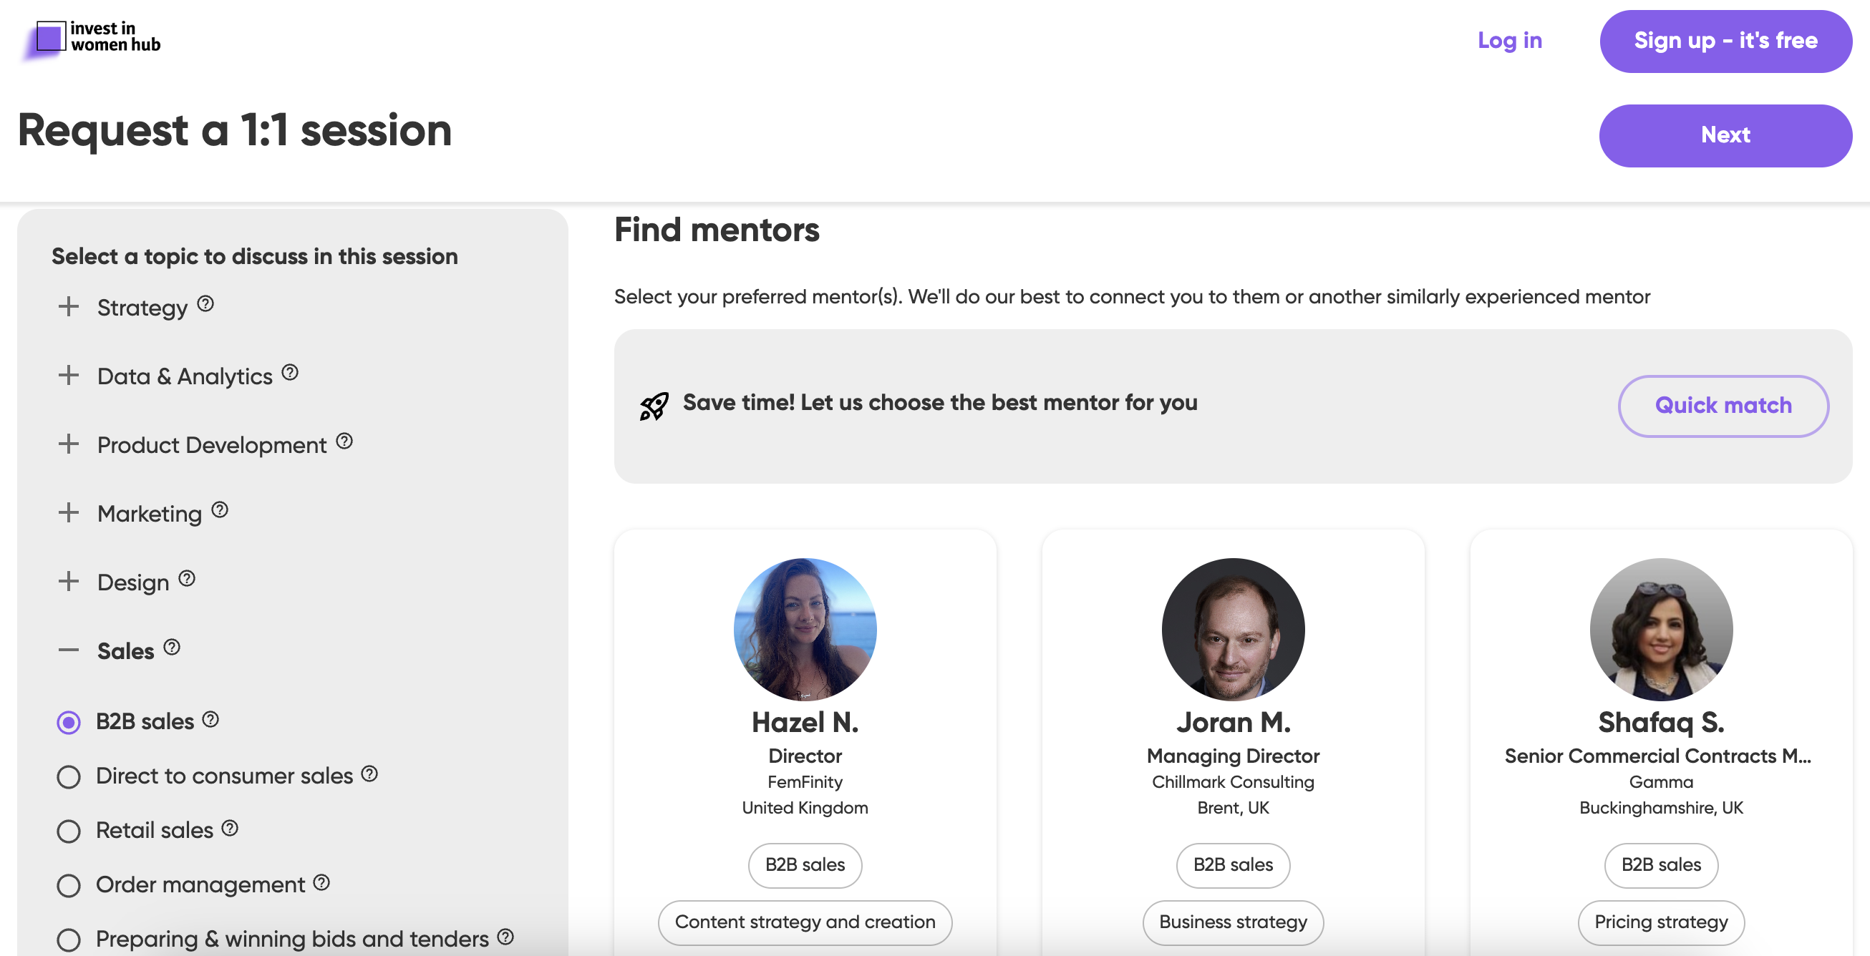Click help icon next to Strategy
The image size is (1870, 956).
point(205,303)
